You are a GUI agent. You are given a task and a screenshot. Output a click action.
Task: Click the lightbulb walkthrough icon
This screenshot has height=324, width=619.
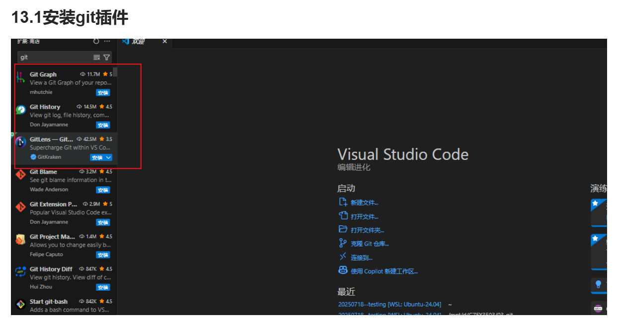point(599,284)
